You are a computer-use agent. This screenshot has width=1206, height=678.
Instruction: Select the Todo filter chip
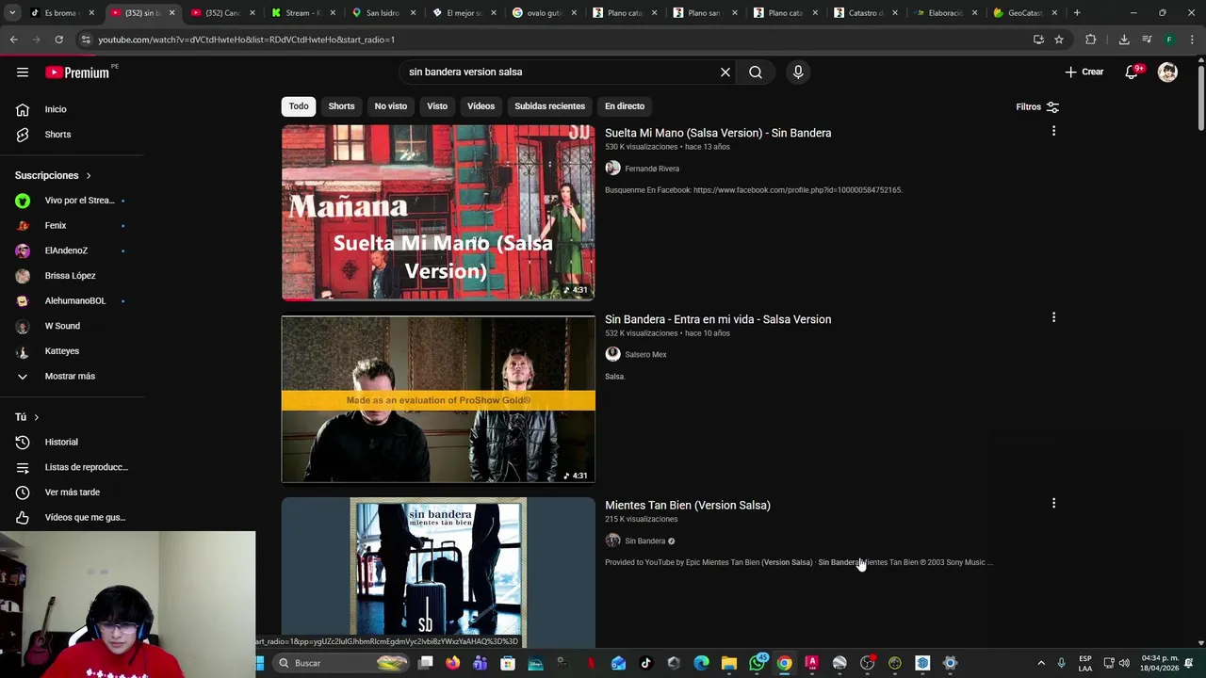pyautogui.click(x=299, y=106)
